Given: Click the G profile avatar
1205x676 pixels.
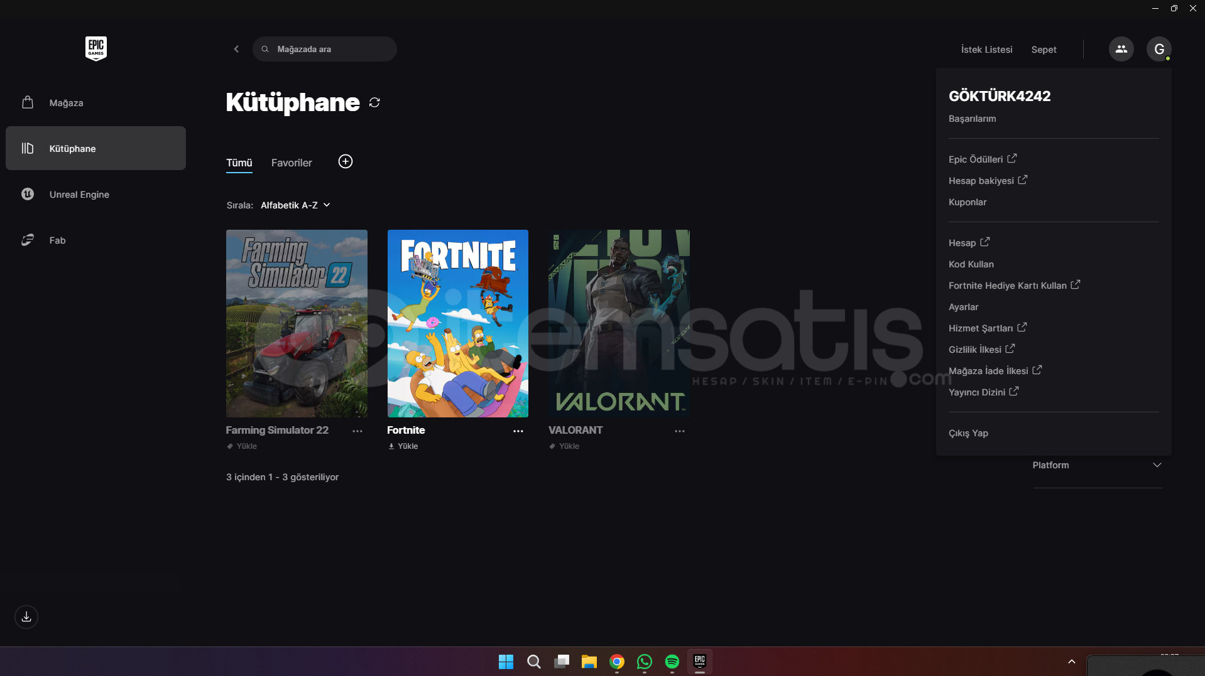Looking at the screenshot, I should tap(1159, 49).
